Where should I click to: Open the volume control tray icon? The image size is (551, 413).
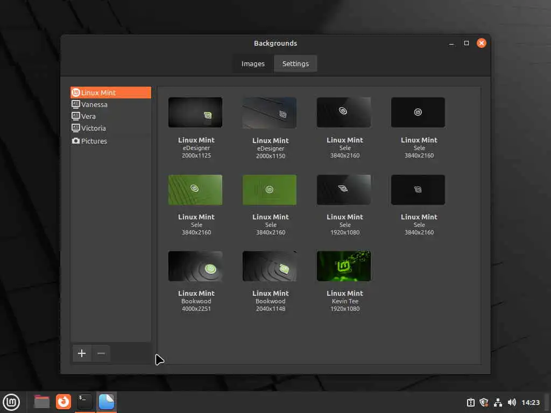pyautogui.click(x=512, y=402)
